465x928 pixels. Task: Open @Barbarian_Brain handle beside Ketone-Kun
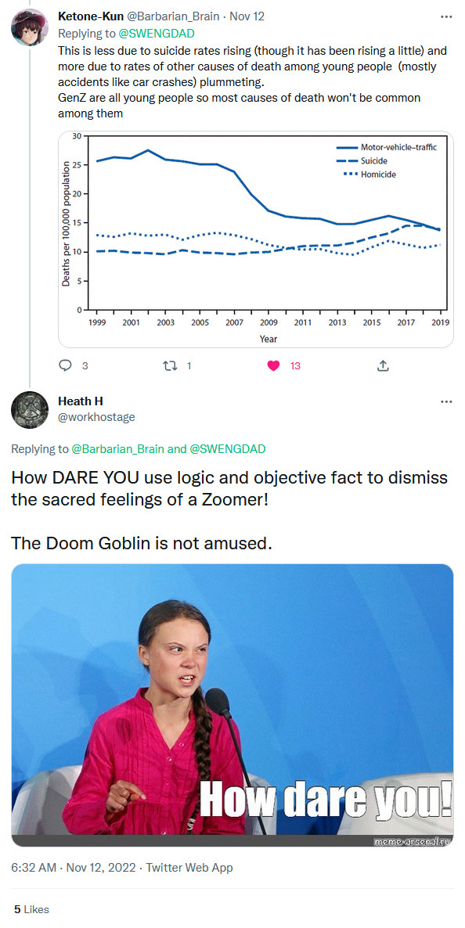click(174, 16)
